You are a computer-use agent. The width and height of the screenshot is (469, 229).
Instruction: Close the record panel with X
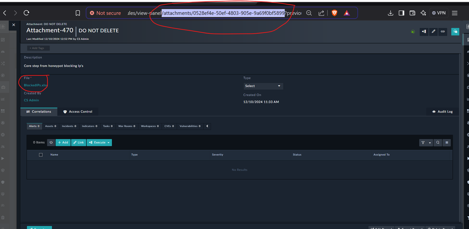pos(14,25)
